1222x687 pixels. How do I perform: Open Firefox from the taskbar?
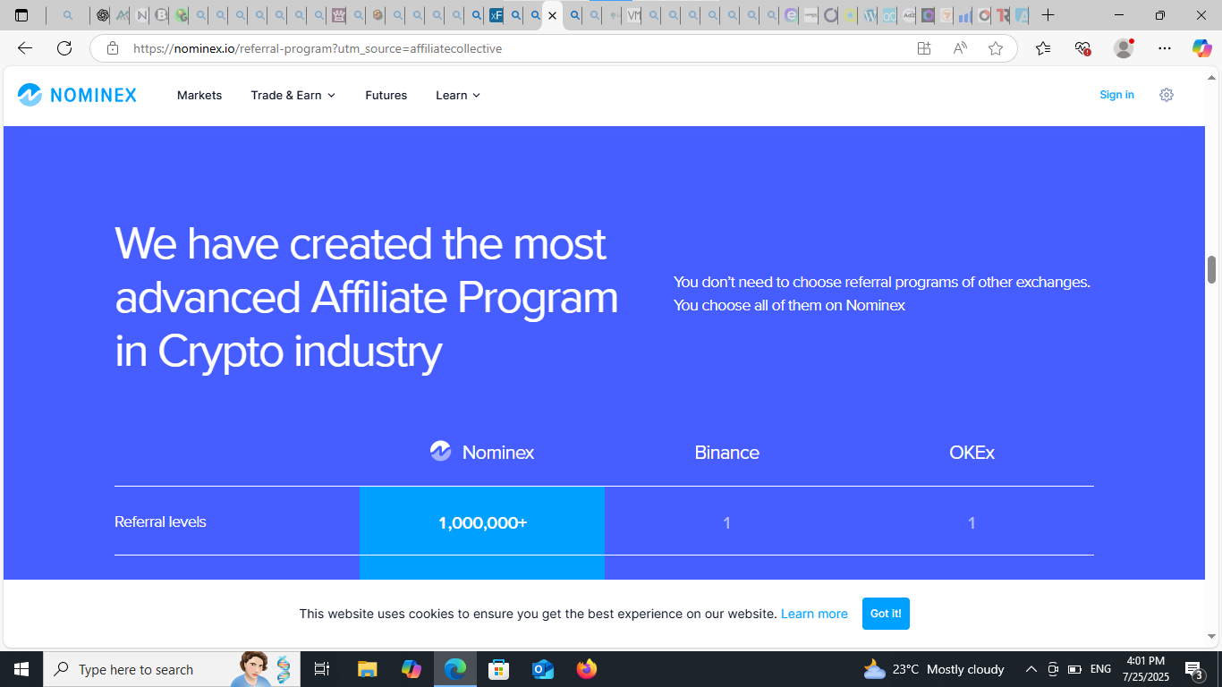(587, 669)
